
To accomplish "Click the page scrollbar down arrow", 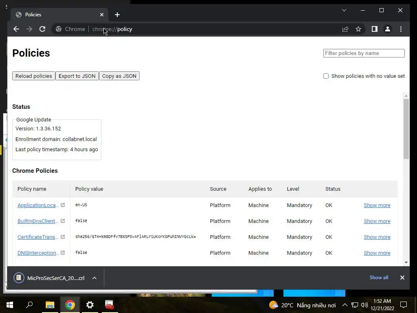I will pos(406,262).
